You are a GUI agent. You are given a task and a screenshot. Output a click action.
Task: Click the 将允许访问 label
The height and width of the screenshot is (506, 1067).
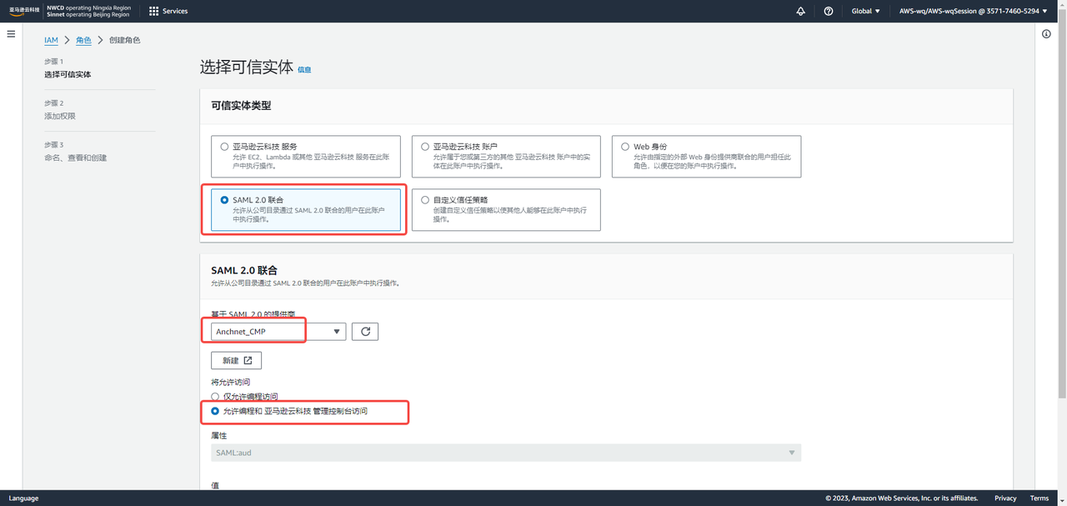pyautogui.click(x=231, y=382)
